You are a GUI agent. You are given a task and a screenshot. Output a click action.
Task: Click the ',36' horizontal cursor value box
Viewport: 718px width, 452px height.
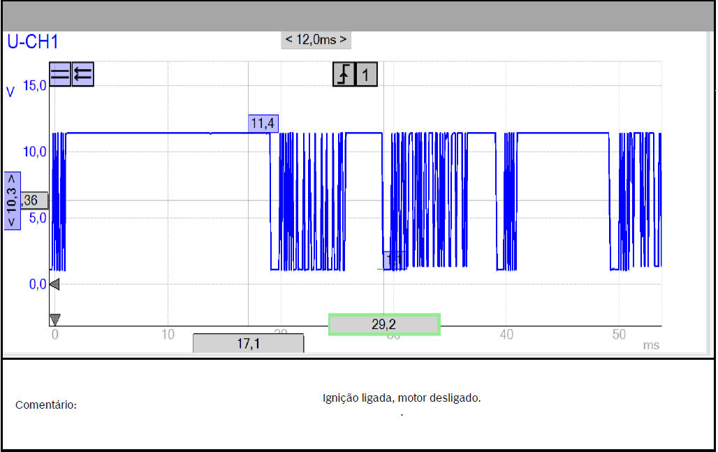[31, 201]
